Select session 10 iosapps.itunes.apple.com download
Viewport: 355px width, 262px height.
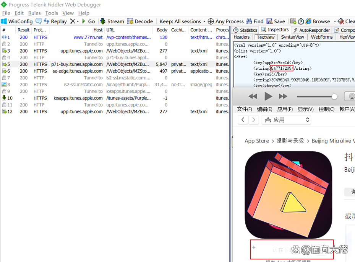(115, 98)
